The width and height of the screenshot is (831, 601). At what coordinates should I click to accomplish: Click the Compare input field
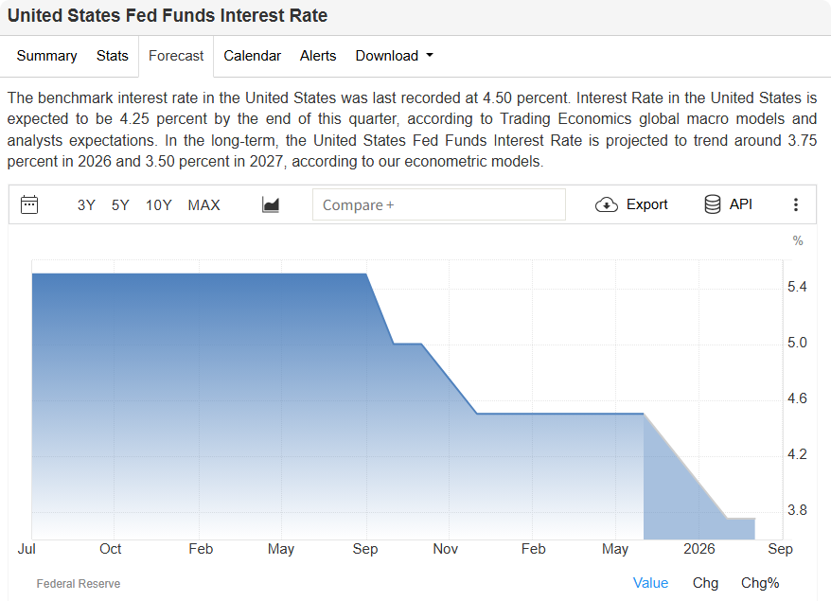438,204
